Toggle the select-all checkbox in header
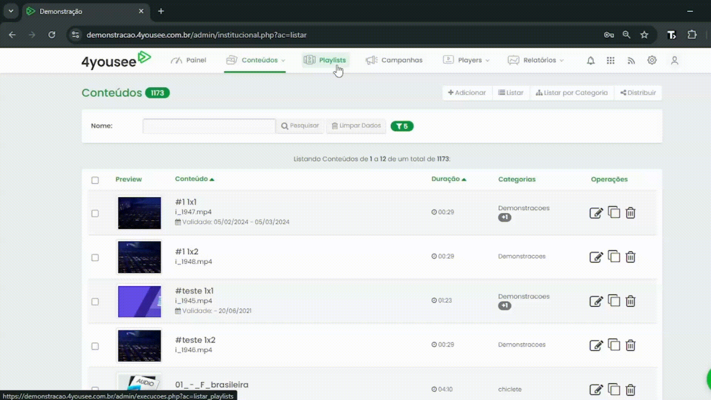This screenshot has width=711, height=400. point(95,180)
